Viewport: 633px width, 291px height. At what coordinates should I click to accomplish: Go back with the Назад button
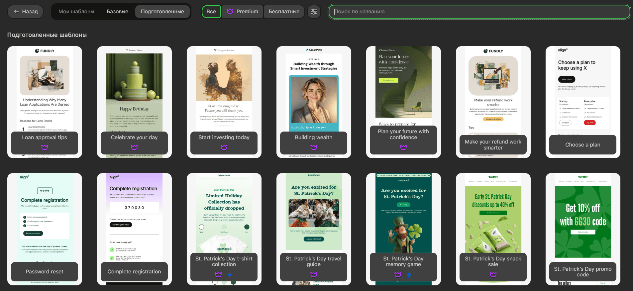coord(26,12)
